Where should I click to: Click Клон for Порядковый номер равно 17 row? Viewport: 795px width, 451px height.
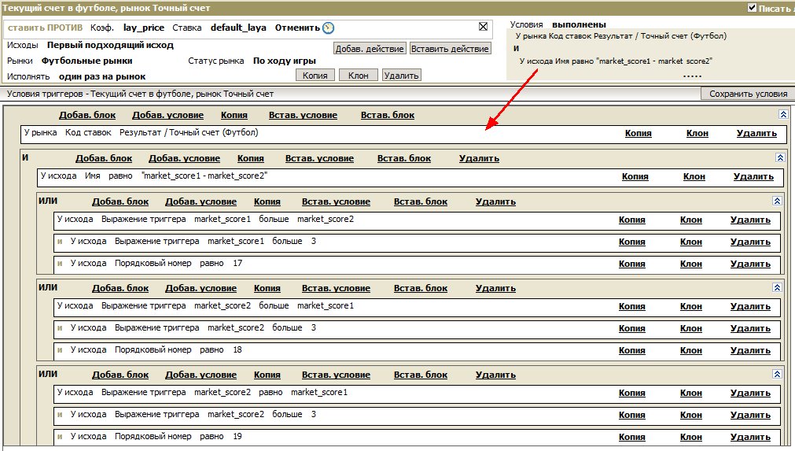point(691,264)
